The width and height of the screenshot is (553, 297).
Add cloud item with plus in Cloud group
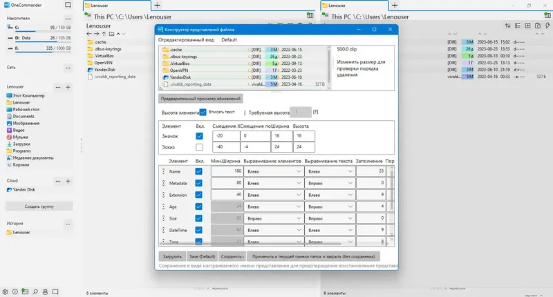[x=68, y=181]
